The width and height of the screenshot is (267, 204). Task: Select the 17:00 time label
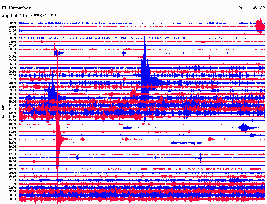tap(12, 150)
